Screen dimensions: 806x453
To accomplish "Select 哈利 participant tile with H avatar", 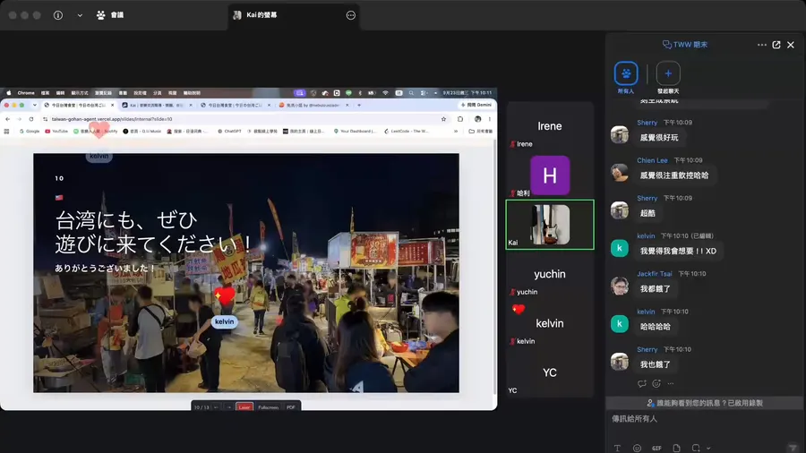I will coord(550,175).
